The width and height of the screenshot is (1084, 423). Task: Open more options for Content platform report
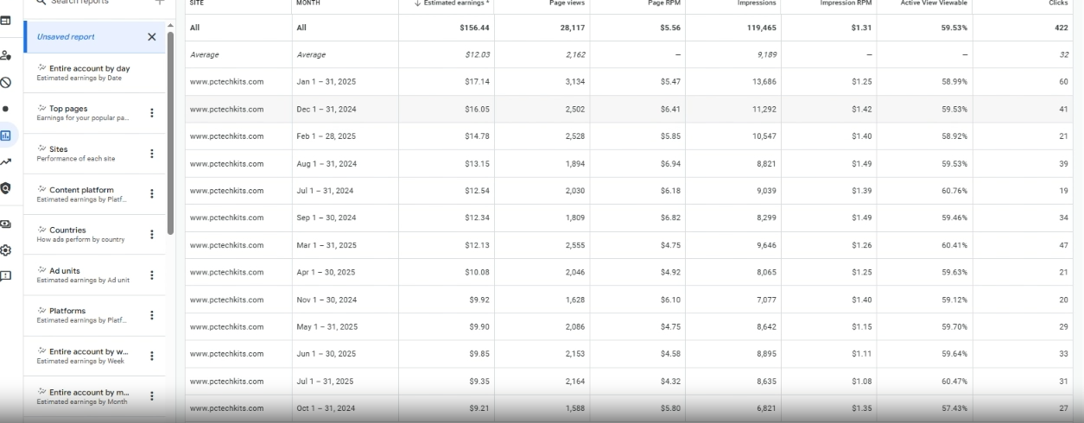click(152, 194)
